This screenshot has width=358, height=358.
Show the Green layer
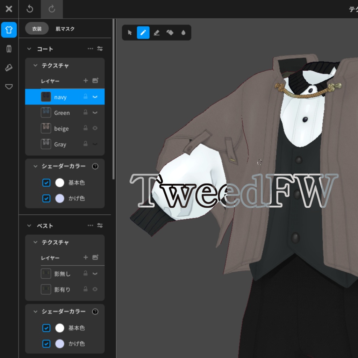pyautogui.click(x=95, y=113)
